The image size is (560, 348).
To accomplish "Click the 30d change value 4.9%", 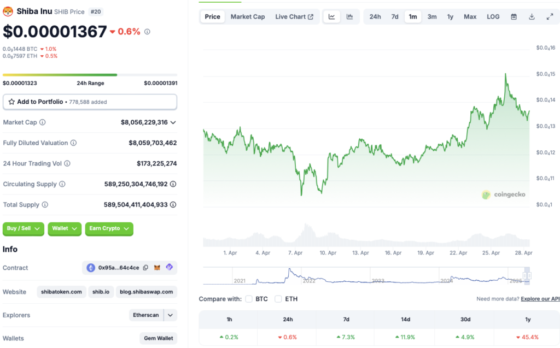I will click(465, 337).
